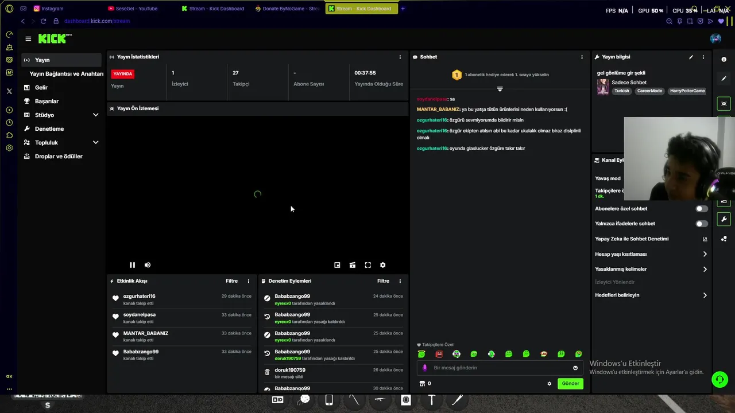Click the gift leaderboard badge in chat
735x413 pixels.
coord(457,75)
